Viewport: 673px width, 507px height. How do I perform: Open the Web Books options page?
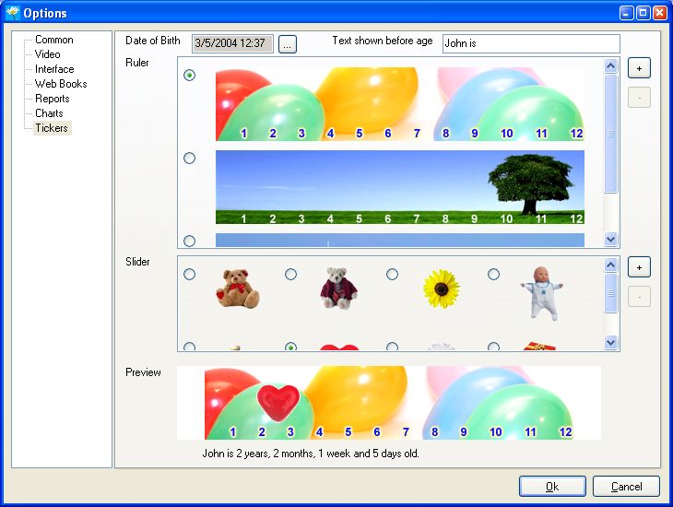coord(61,84)
